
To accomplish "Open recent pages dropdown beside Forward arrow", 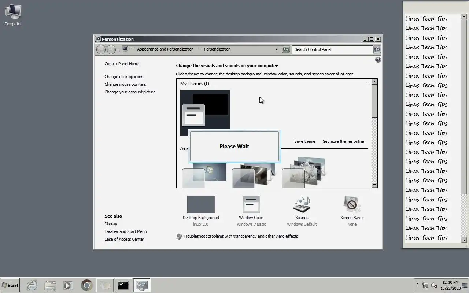I will (x=118, y=50).
